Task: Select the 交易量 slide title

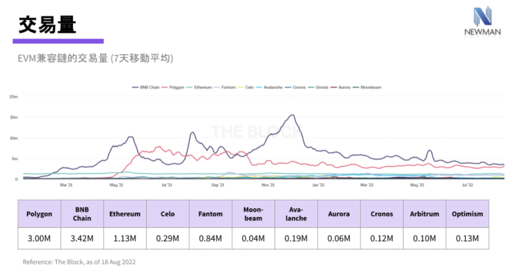Action: point(47,25)
